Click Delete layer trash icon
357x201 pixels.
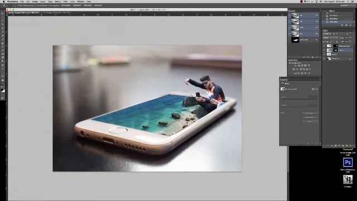coord(351,145)
